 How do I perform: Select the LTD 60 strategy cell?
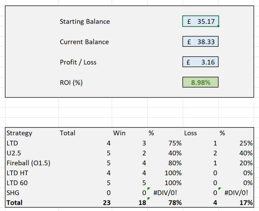(17, 183)
